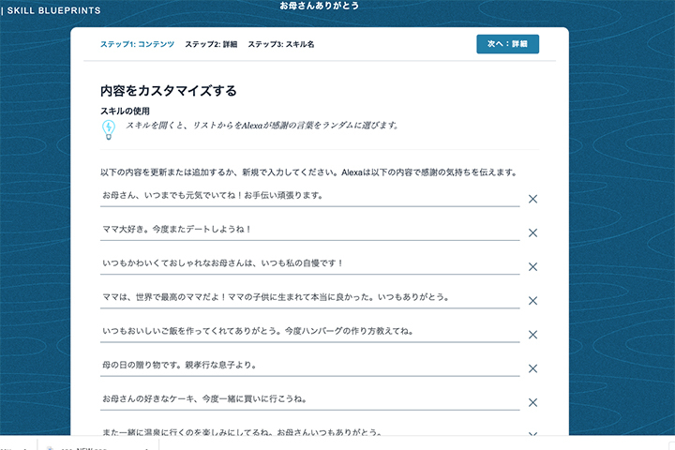675x450 pixels.
Task: Remove the 'ママ大好き' phrase with X icon
Action: [532, 232]
